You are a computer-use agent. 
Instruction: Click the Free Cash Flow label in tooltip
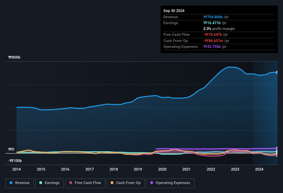pyautogui.click(x=176, y=34)
